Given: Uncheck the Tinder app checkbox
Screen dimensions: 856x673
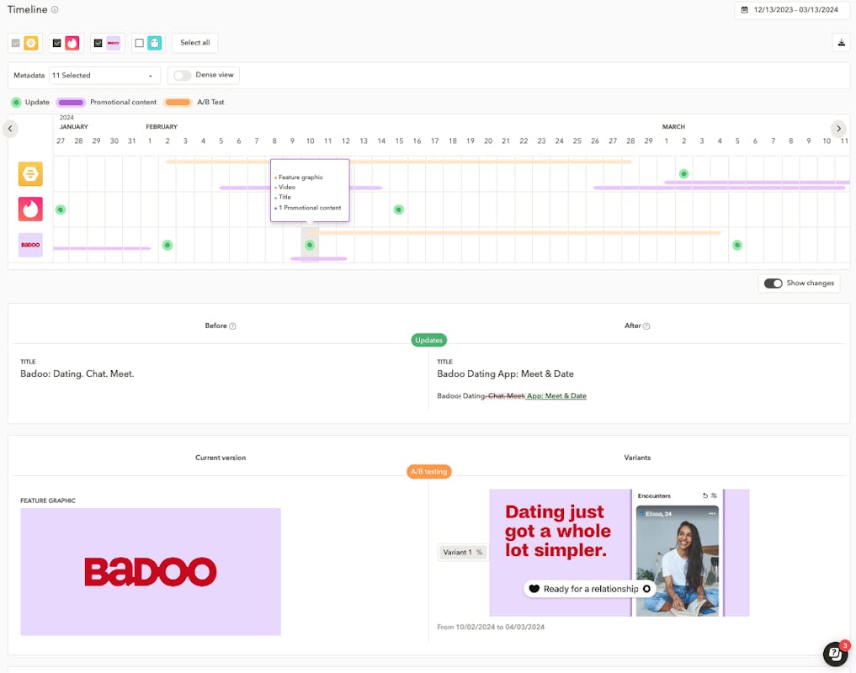Looking at the screenshot, I should point(56,43).
